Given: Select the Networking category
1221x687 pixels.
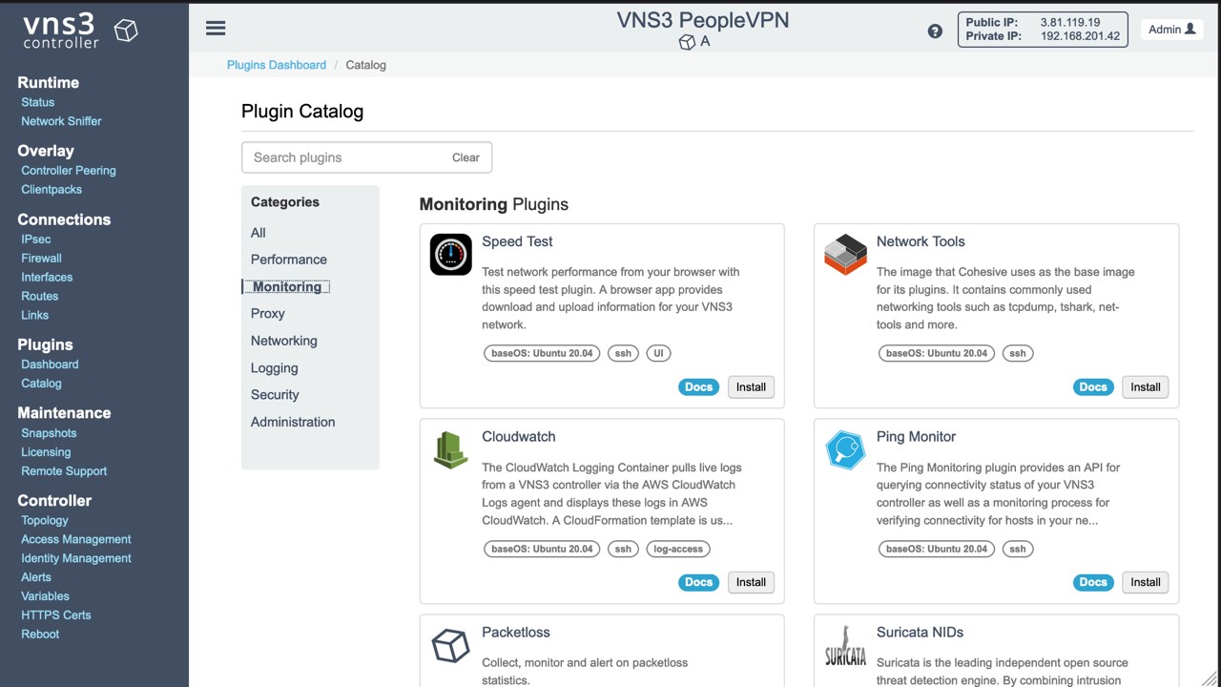Looking at the screenshot, I should [283, 341].
